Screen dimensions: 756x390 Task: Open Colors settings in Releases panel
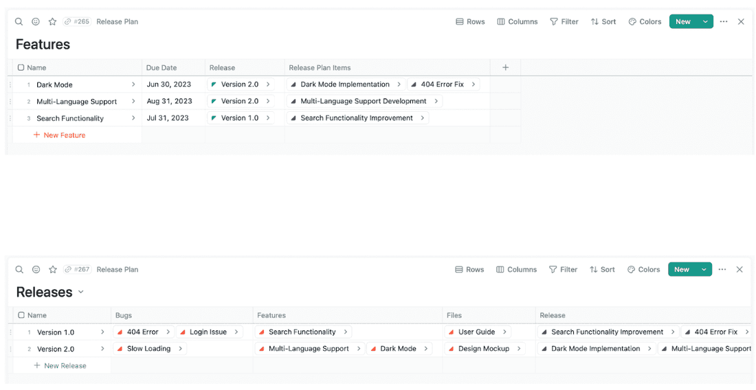point(643,270)
